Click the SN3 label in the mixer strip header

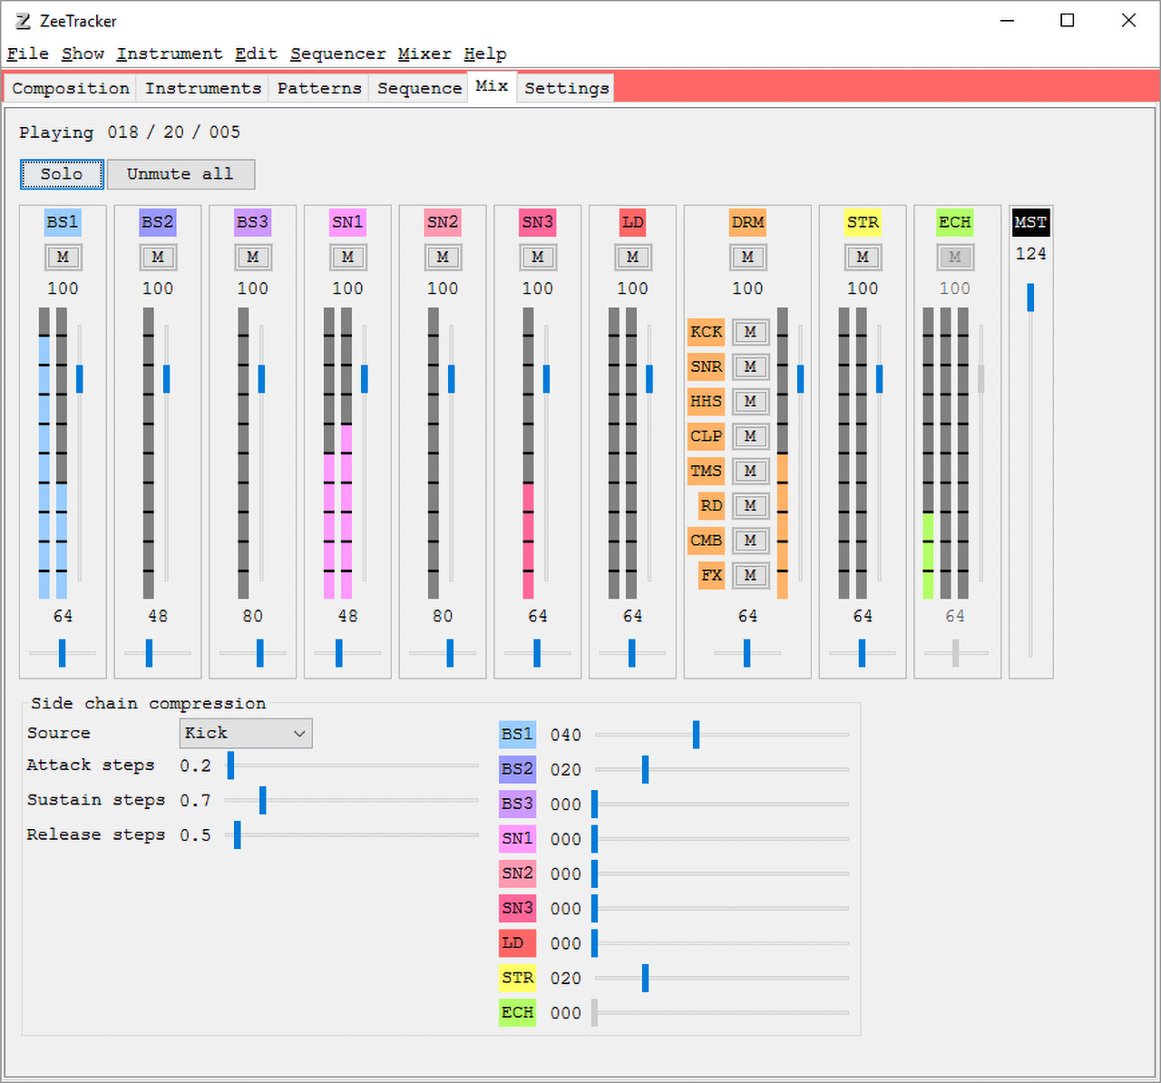pos(538,222)
